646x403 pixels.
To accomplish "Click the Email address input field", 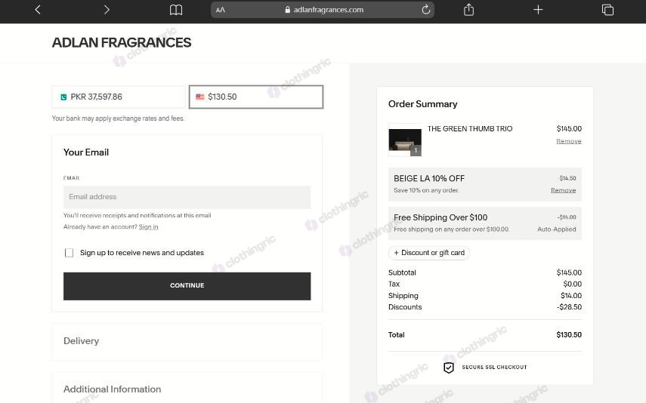I will [187, 197].
